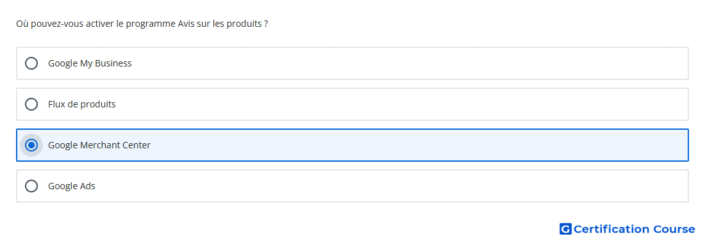Click the word 'programme' in the question
The height and width of the screenshot is (241, 705).
(147, 25)
